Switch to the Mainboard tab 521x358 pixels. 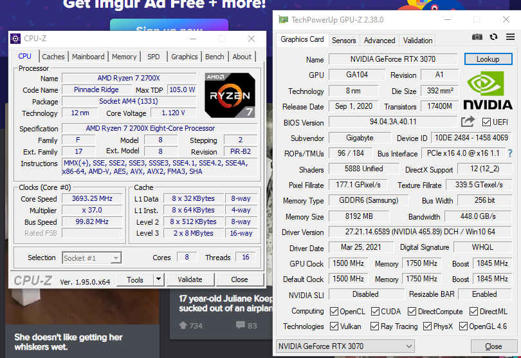click(88, 57)
